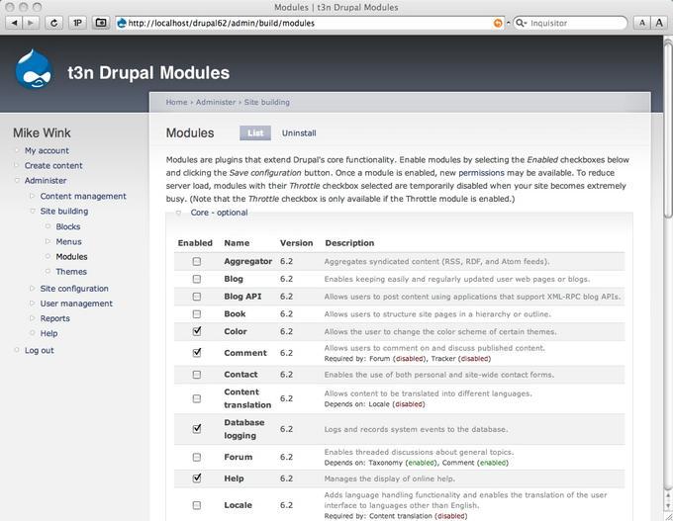Click the small text size A button
The image size is (673, 521).
click(x=642, y=23)
